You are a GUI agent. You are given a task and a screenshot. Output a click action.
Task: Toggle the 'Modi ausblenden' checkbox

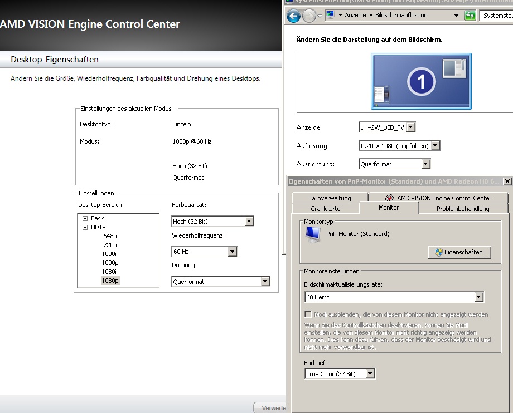[x=308, y=314]
